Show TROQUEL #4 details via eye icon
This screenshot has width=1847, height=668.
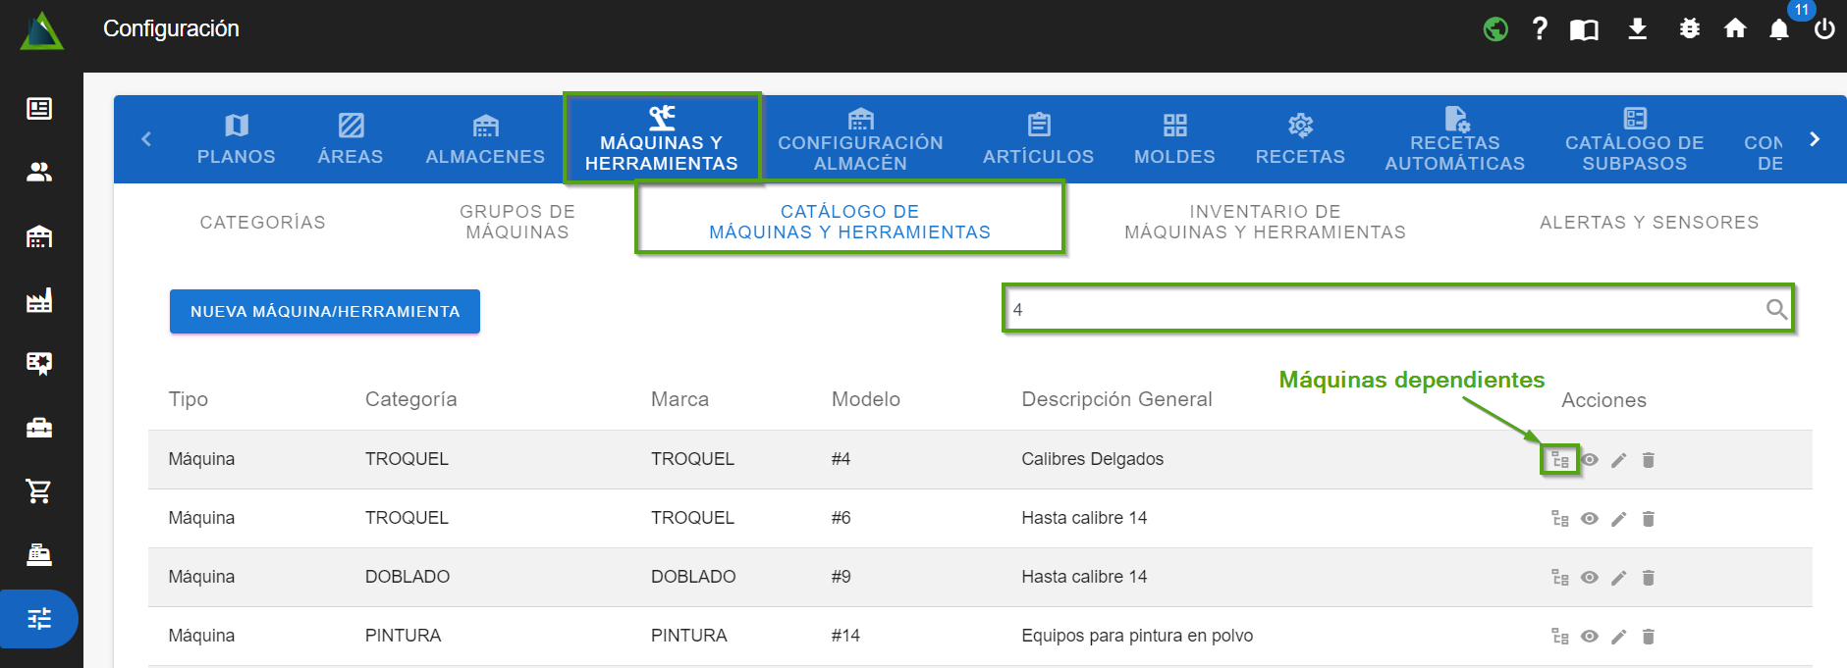point(1589,460)
